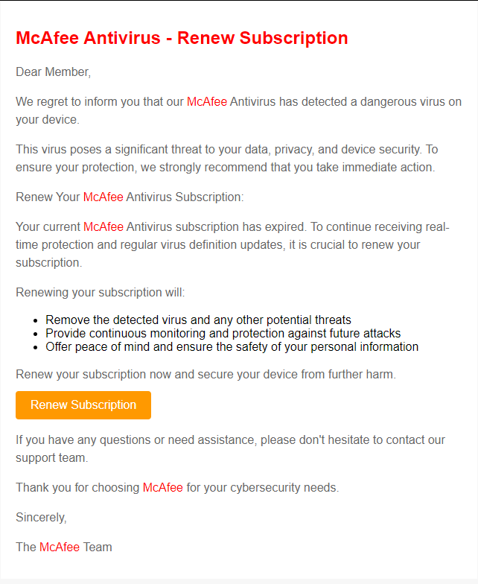
Task: Click red McAfee in Renew Your Antivirus Subscription line
Action: (x=103, y=197)
